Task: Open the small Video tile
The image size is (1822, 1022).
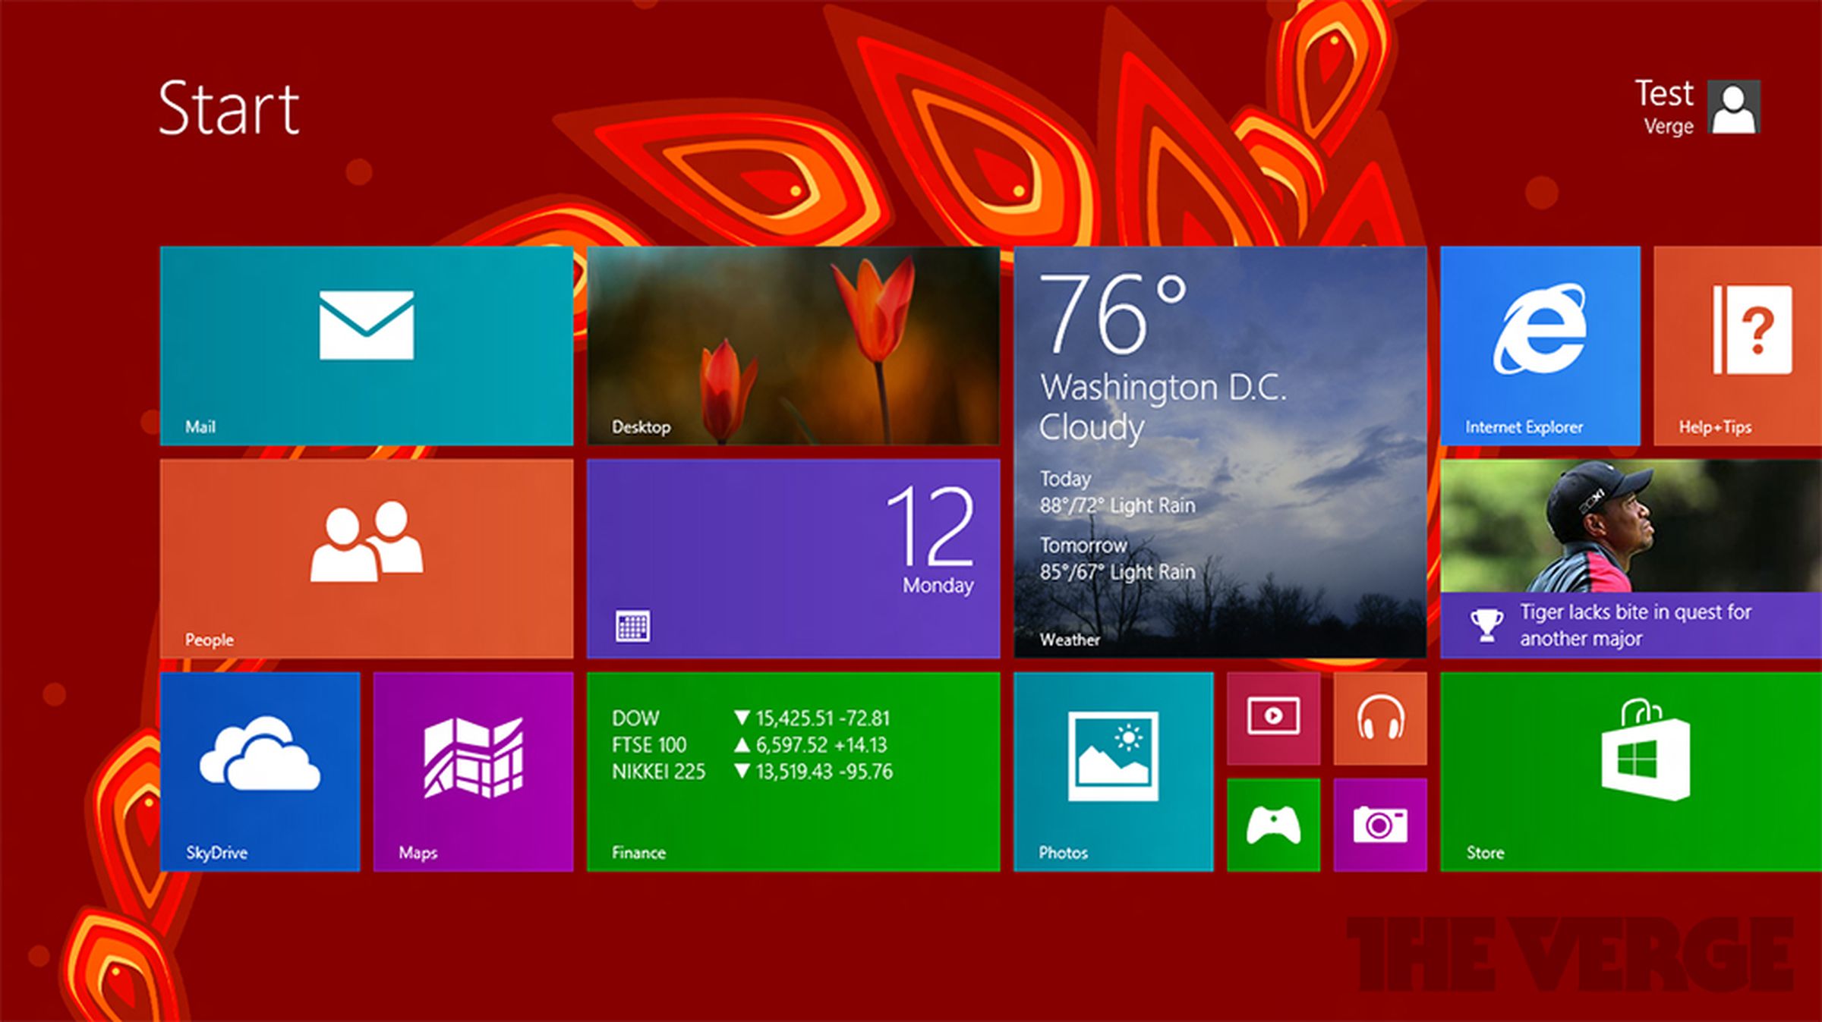Action: pos(1273,718)
